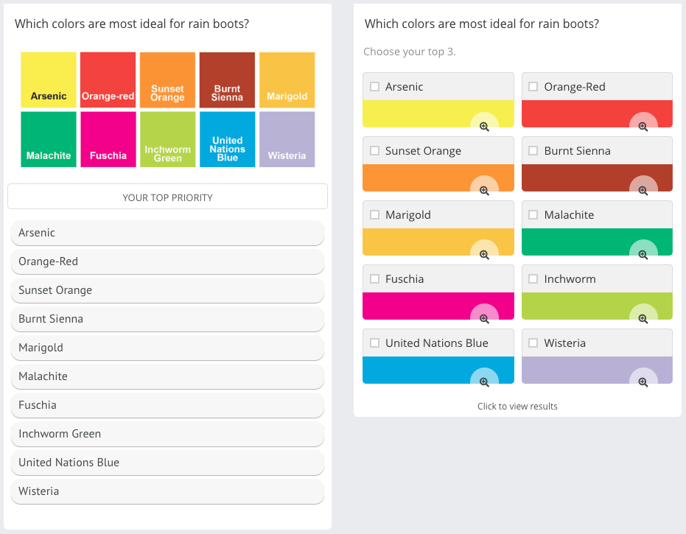Click the zoom icon on the Fuschia card
Viewport: 686px width, 534px height.
(x=484, y=319)
